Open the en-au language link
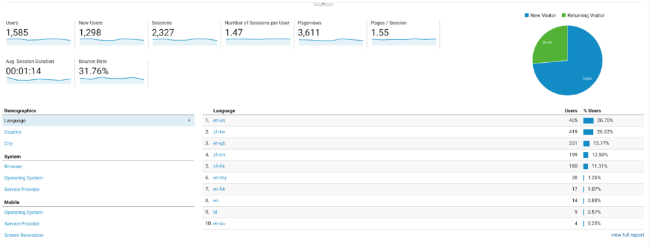 click(219, 223)
